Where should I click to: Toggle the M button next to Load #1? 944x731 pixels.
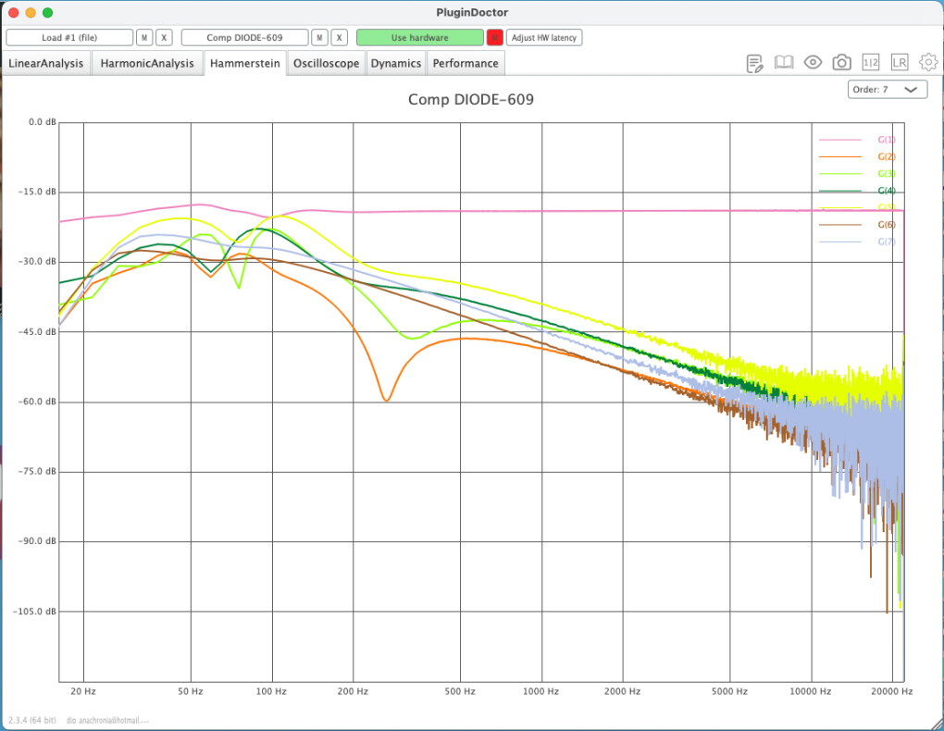click(144, 38)
